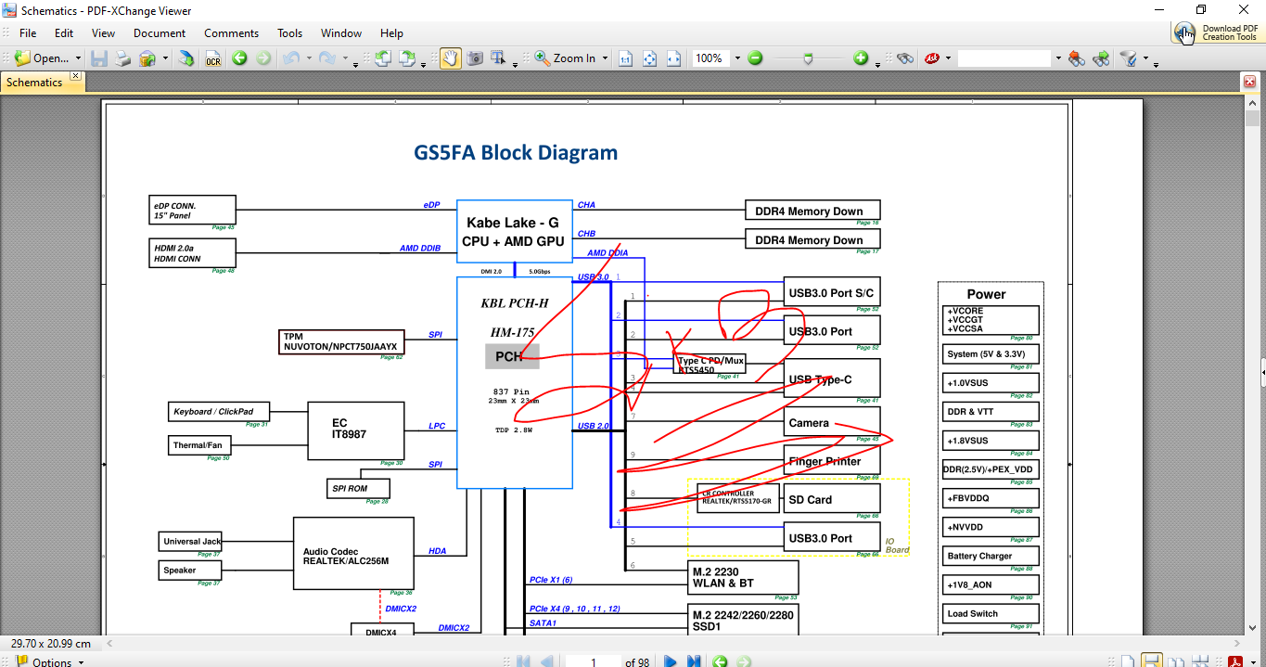Click the Fit Width icon

click(673, 58)
